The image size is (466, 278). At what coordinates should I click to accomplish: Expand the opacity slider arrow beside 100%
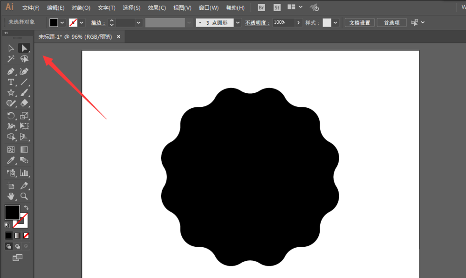(x=298, y=22)
